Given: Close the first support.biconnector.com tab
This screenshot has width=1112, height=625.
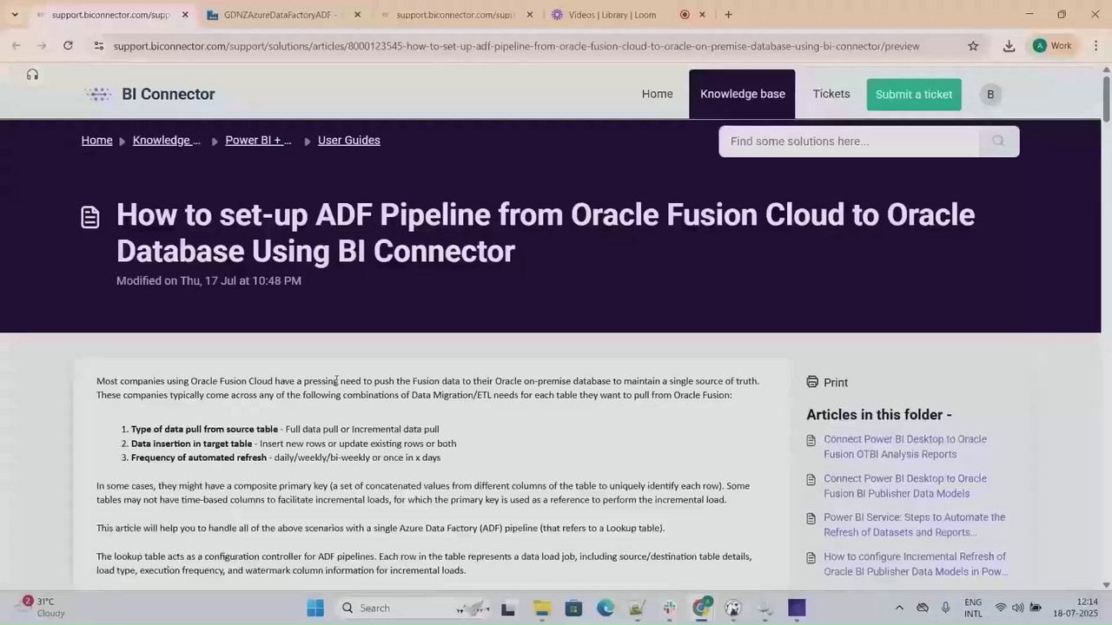Looking at the screenshot, I should coord(185,15).
